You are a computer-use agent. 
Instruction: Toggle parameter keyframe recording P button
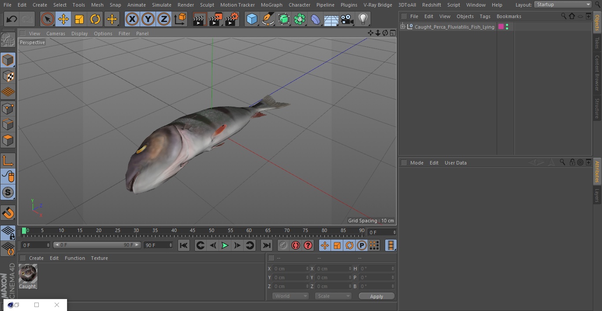coord(362,245)
